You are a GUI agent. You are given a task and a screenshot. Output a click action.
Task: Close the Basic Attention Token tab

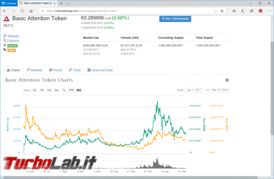[54, 3]
